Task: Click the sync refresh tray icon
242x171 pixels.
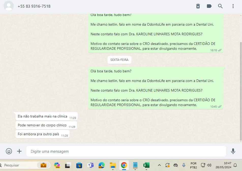Action: tap(168, 165)
